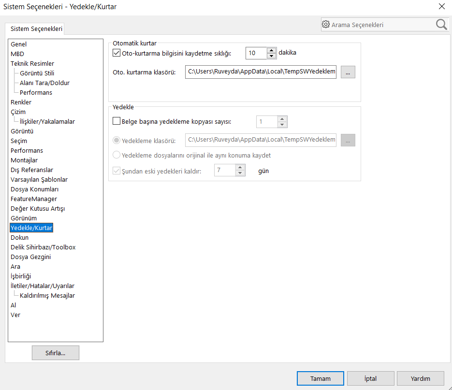
Task: Open İlişkiler/Yakalamalar under Çizim
Action: coord(47,121)
